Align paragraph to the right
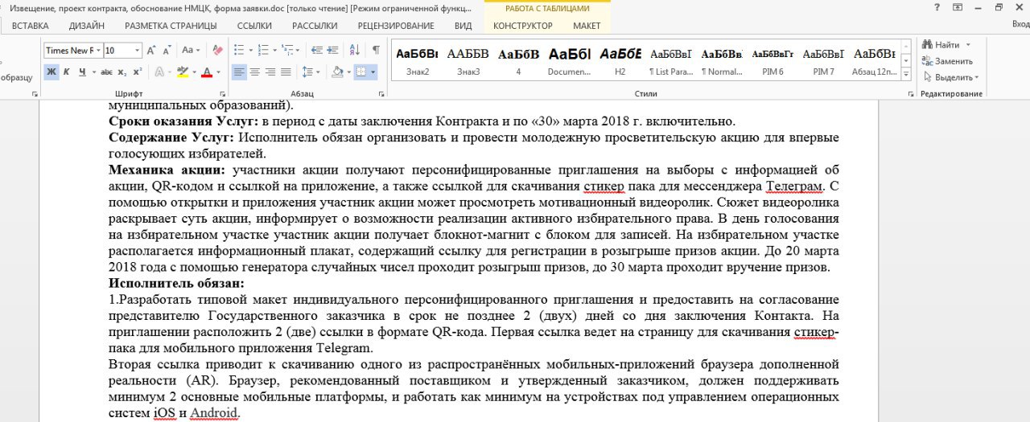Screen dimensions: 1030x422 tap(270, 72)
